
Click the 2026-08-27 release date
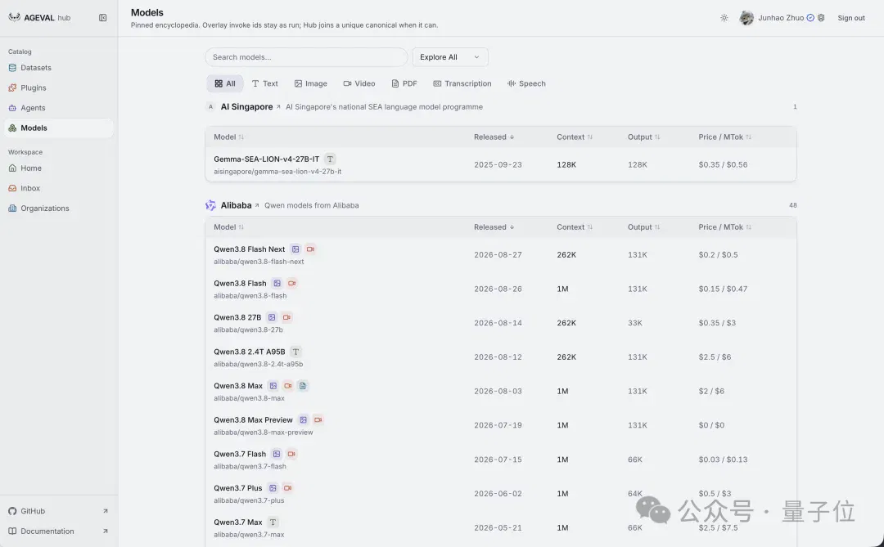pos(498,254)
